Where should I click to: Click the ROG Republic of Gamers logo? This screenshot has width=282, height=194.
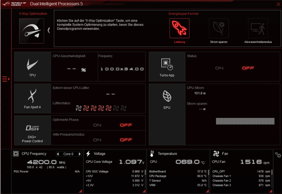(14, 4)
